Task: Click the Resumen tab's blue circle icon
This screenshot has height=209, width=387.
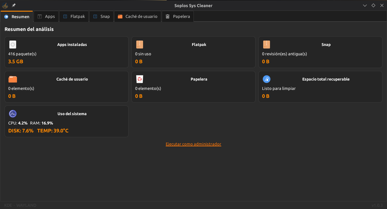Action: click(6, 17)
